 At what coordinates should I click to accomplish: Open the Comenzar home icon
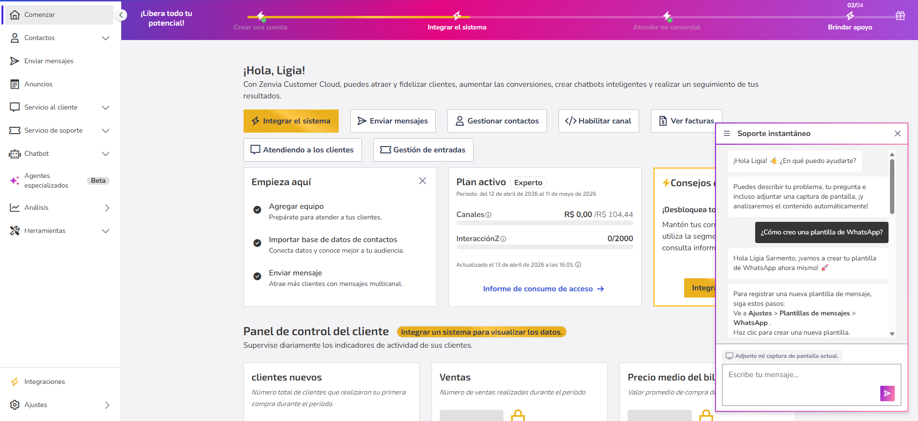(x=15, y=14)
